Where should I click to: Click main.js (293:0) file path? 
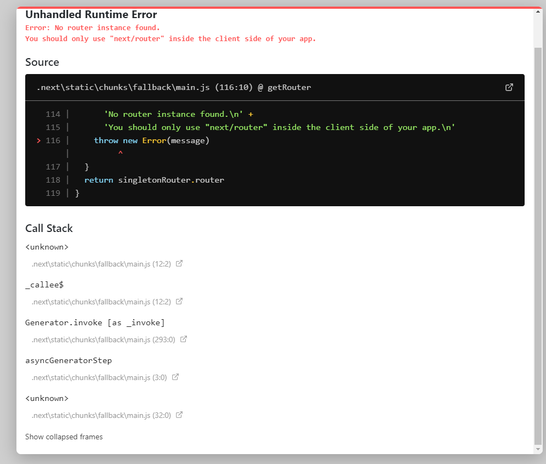tap(103, 339)
